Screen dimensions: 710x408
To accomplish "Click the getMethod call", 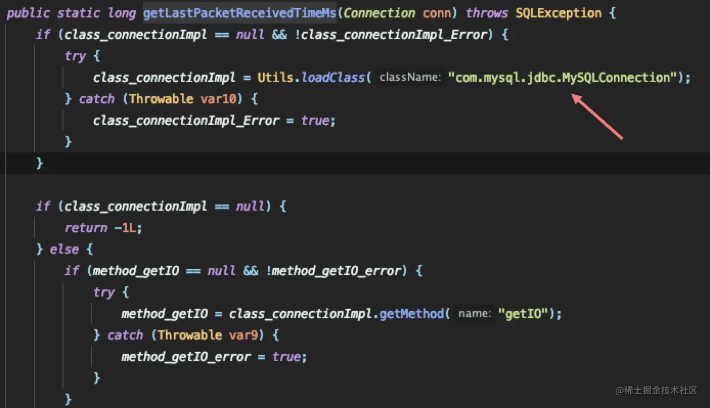I will click(412, 313).
